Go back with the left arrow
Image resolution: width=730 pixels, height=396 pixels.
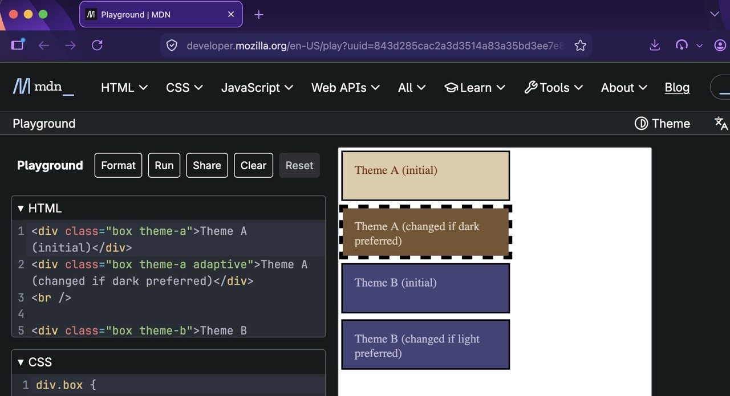[x=44, y=46]
